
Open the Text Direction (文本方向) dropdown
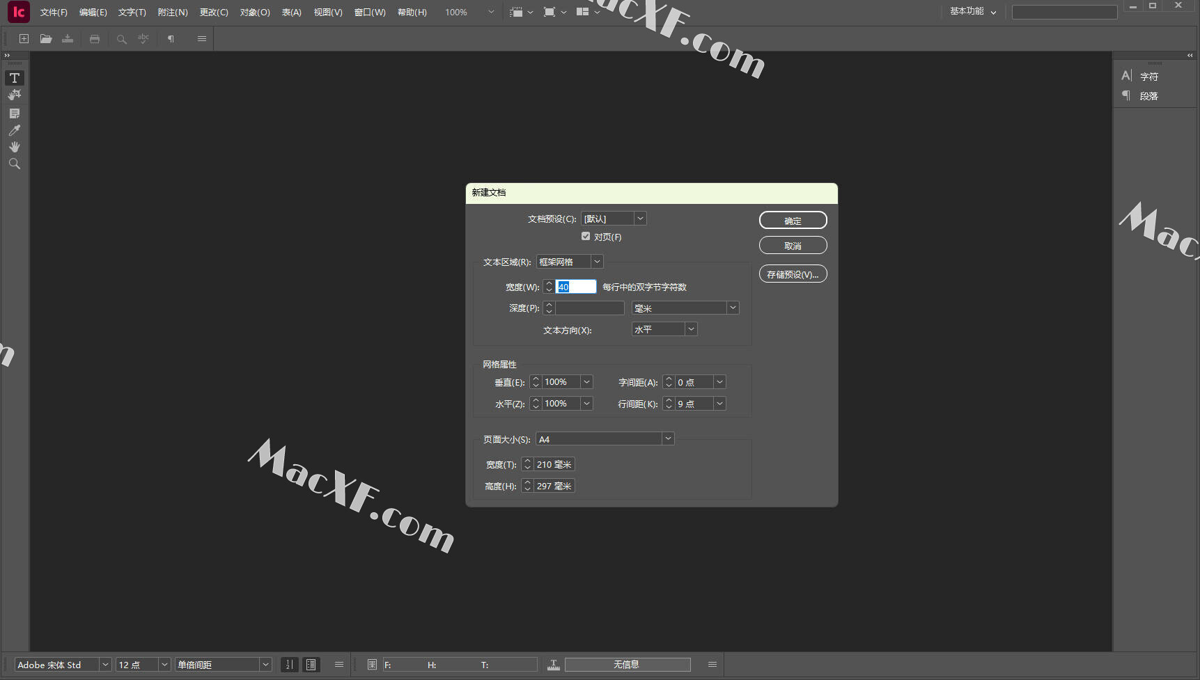690,329
